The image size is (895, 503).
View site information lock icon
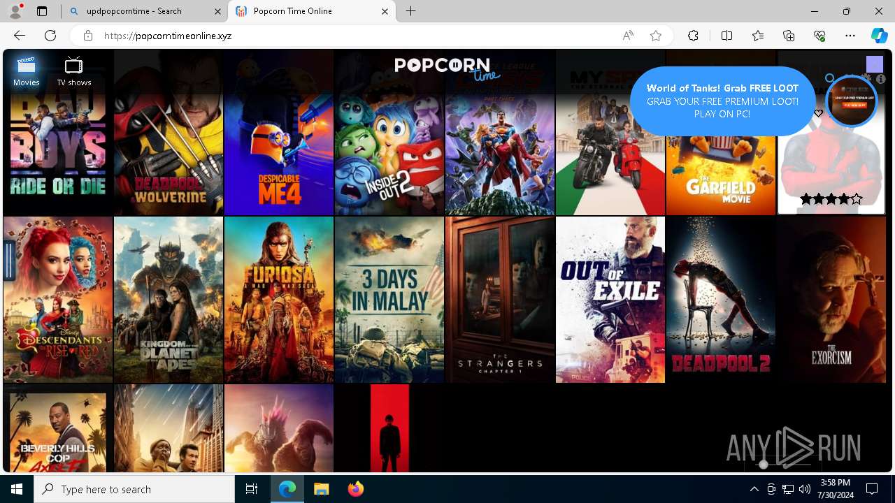(x=88, y=36)
